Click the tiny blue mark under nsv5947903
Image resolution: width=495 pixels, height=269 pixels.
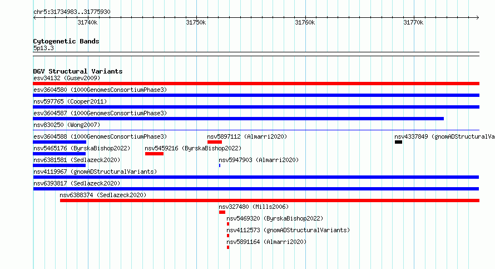pos(219,165)
